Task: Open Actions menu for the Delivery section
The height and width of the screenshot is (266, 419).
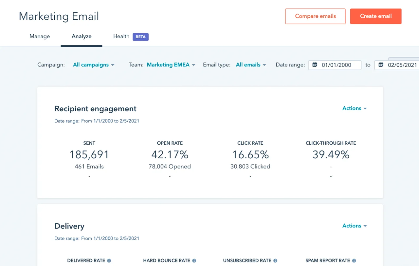Action: (x=354, y=226)
